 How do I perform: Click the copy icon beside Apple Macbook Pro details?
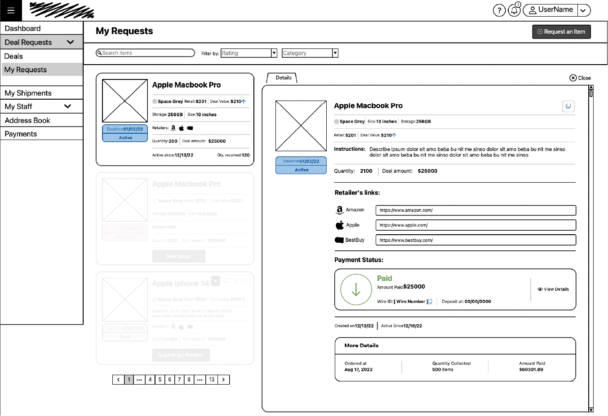(x=568, y=106)
